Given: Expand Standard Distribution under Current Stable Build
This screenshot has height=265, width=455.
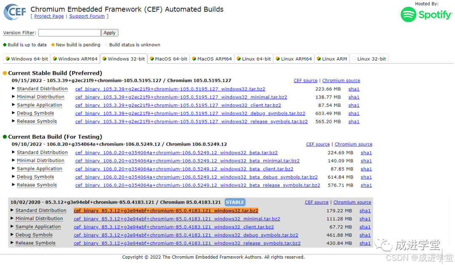Looking at the screenshot, I should tap(42, 89).
